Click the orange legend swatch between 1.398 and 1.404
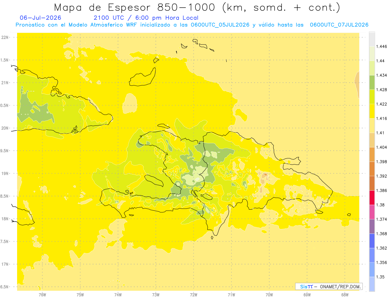This screenshot has height=299, width=387. (372, 154)
